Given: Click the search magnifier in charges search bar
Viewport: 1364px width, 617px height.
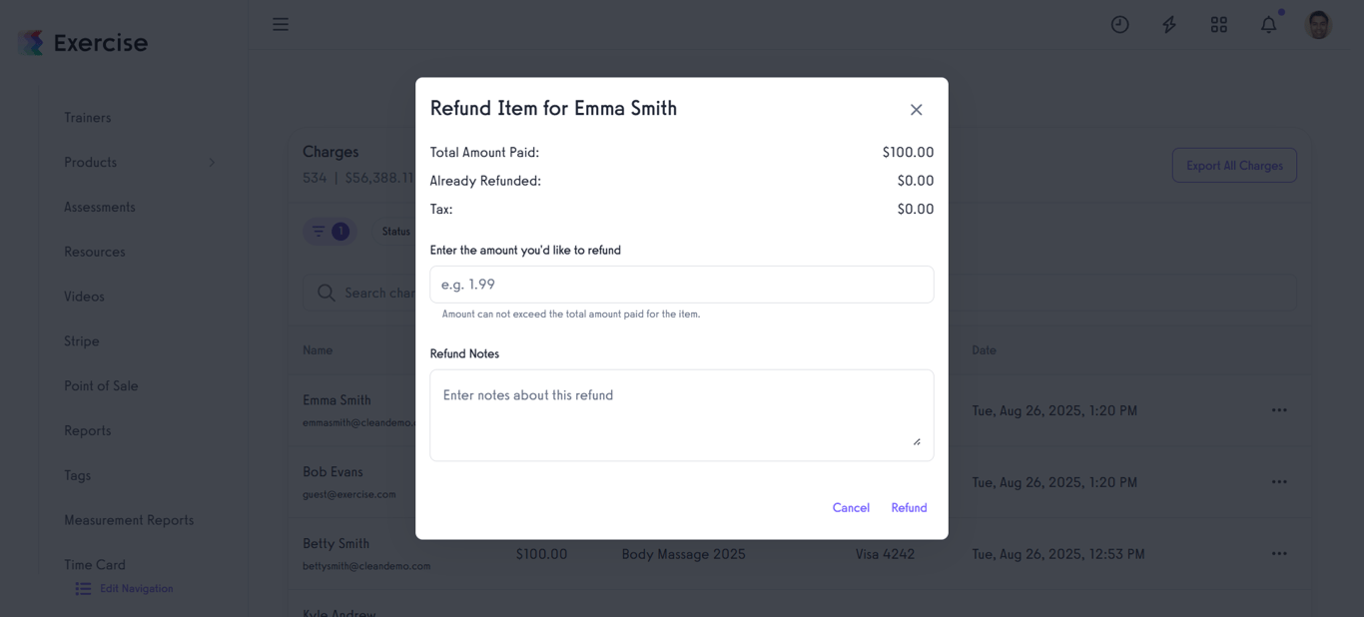Looking at the screenshot, I should pyautogui.click(x=325, y=292).
